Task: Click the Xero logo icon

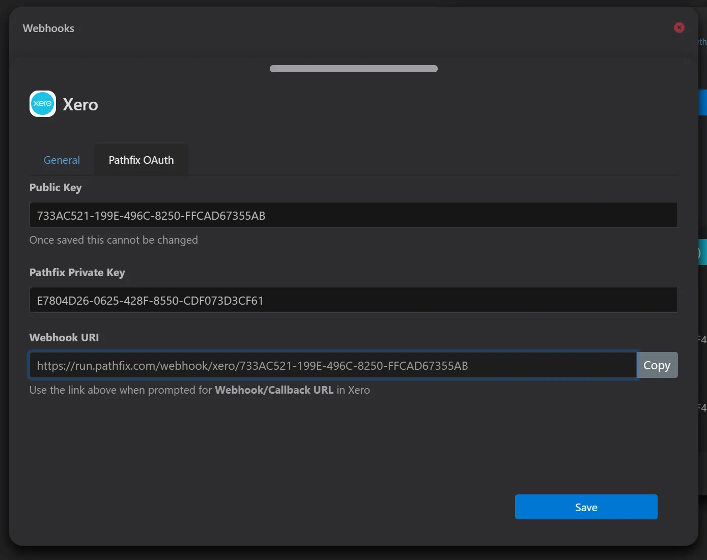Action: pos(43,104)
